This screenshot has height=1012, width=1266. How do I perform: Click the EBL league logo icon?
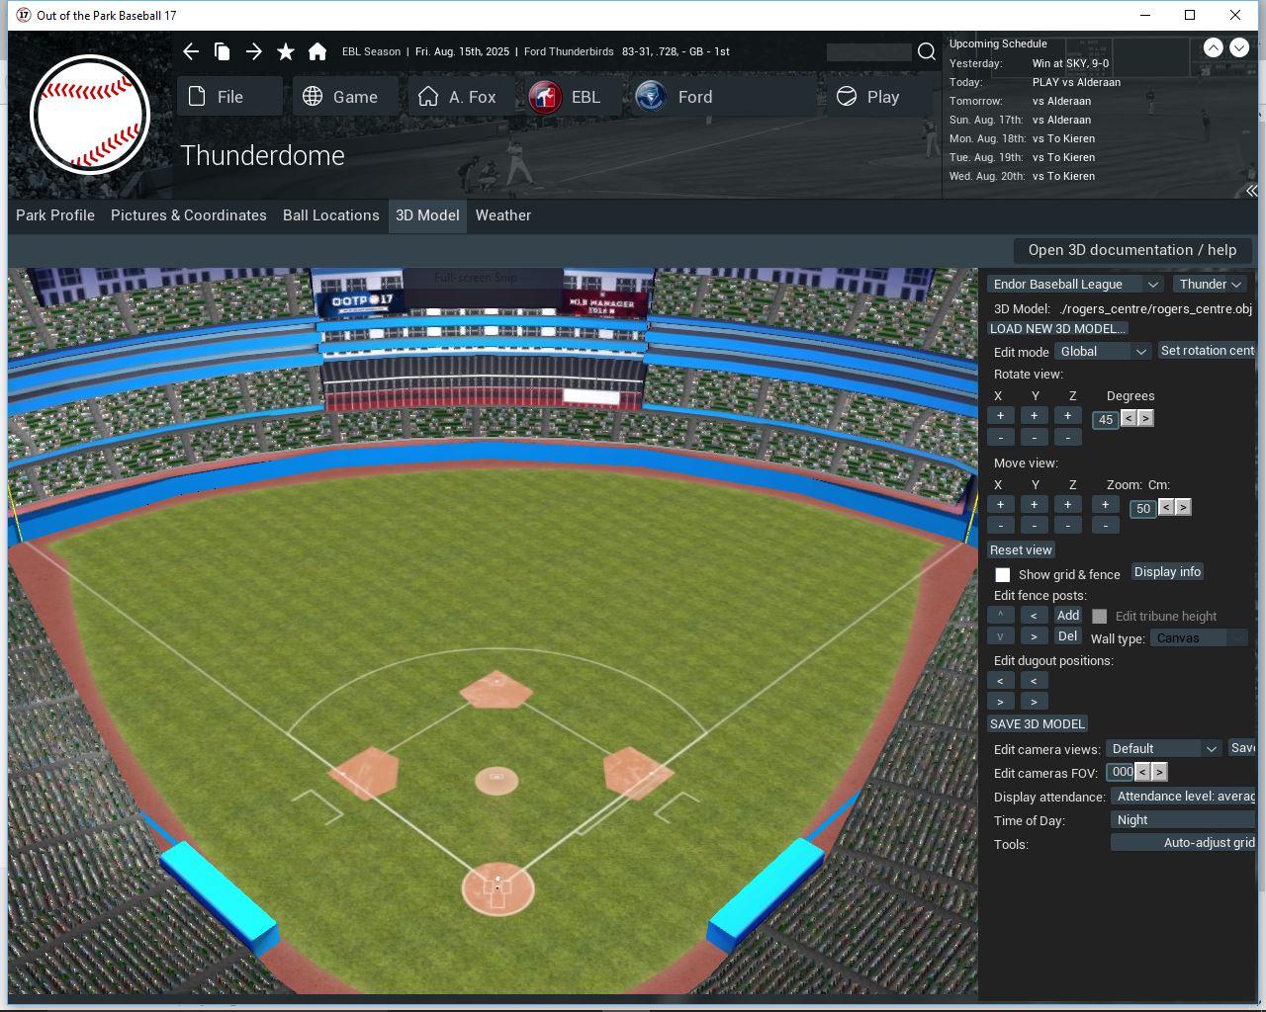pyautogui.click(x=545, y=97)
